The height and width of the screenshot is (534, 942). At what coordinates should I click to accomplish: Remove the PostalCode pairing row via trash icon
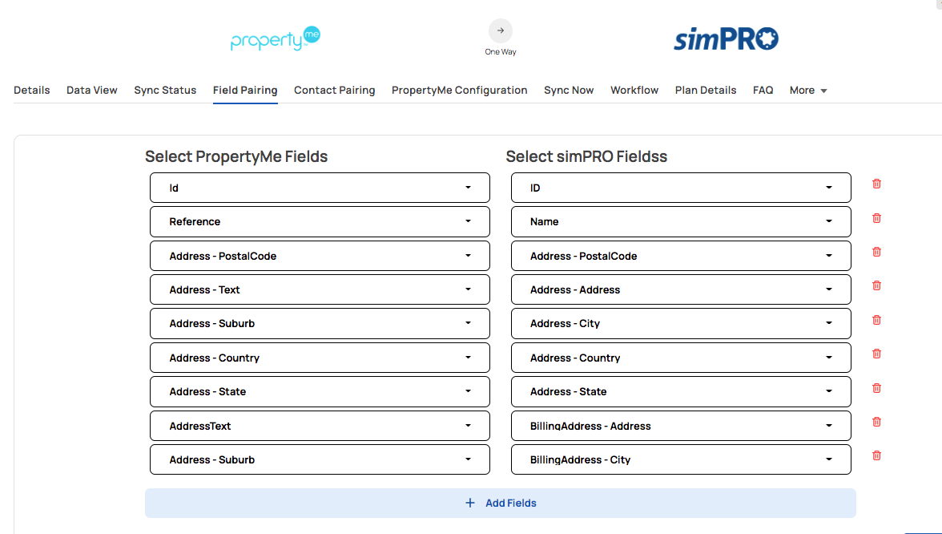876,252
